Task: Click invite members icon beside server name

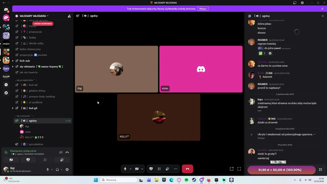Action: click(x=69, y=16)
